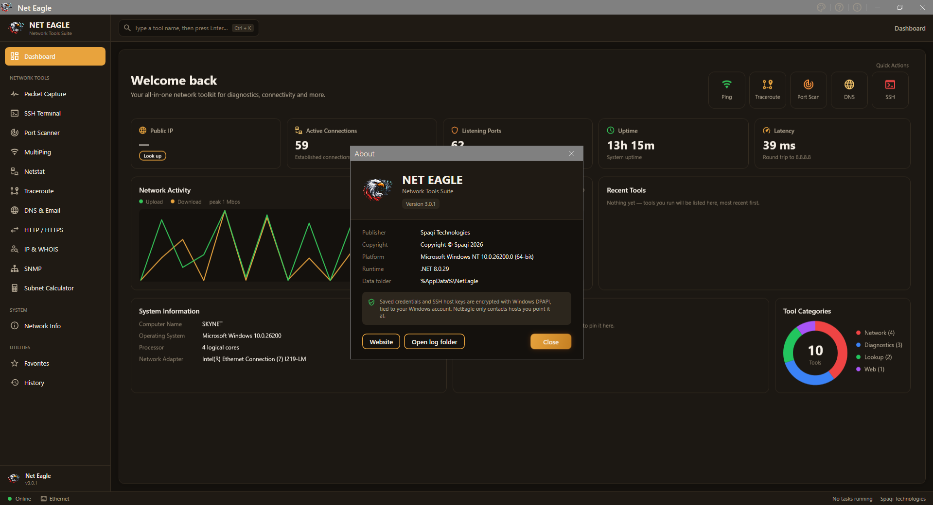Click the Packet Capture sidebar icon
This screenshot has width=933, height=505.
pos(15,94)
